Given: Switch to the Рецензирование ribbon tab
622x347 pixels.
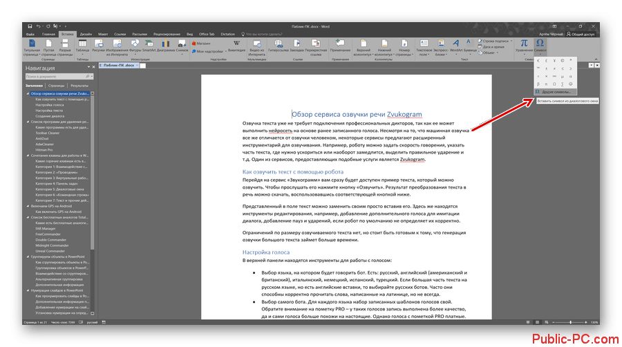Looking at the screenshot, I should click(x=167, y=34).
